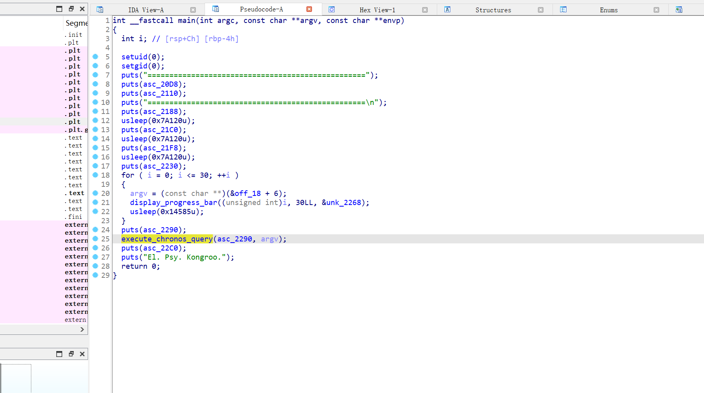Viewport: 704px width, 393px height.
Task: Close the Structures tab
Action: 541,10
